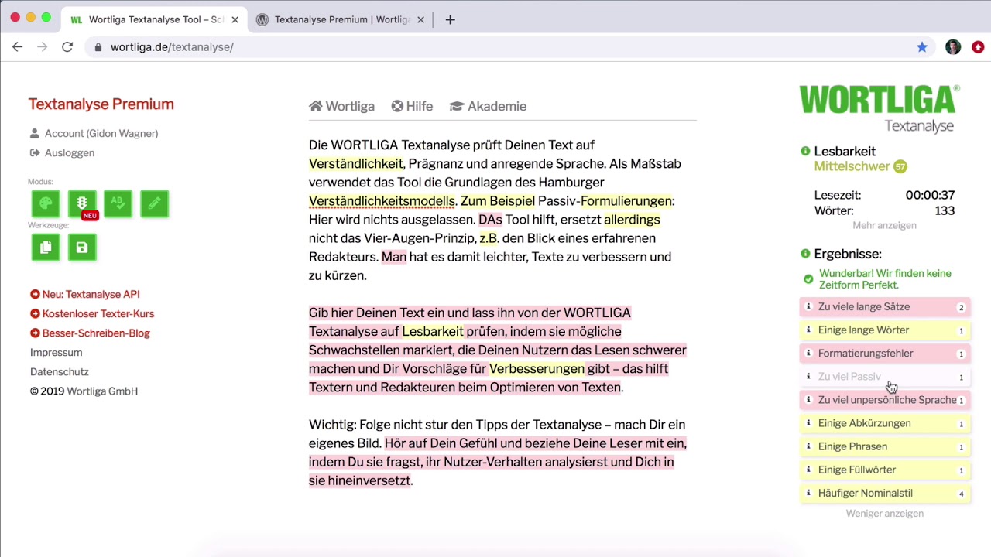This screenshot has height=557, width=991.
Task: Click the Wörter count 133
Action: 944,210
